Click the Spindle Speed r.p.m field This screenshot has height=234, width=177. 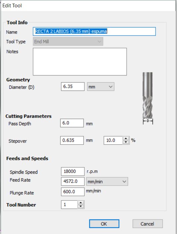point(73,171)
